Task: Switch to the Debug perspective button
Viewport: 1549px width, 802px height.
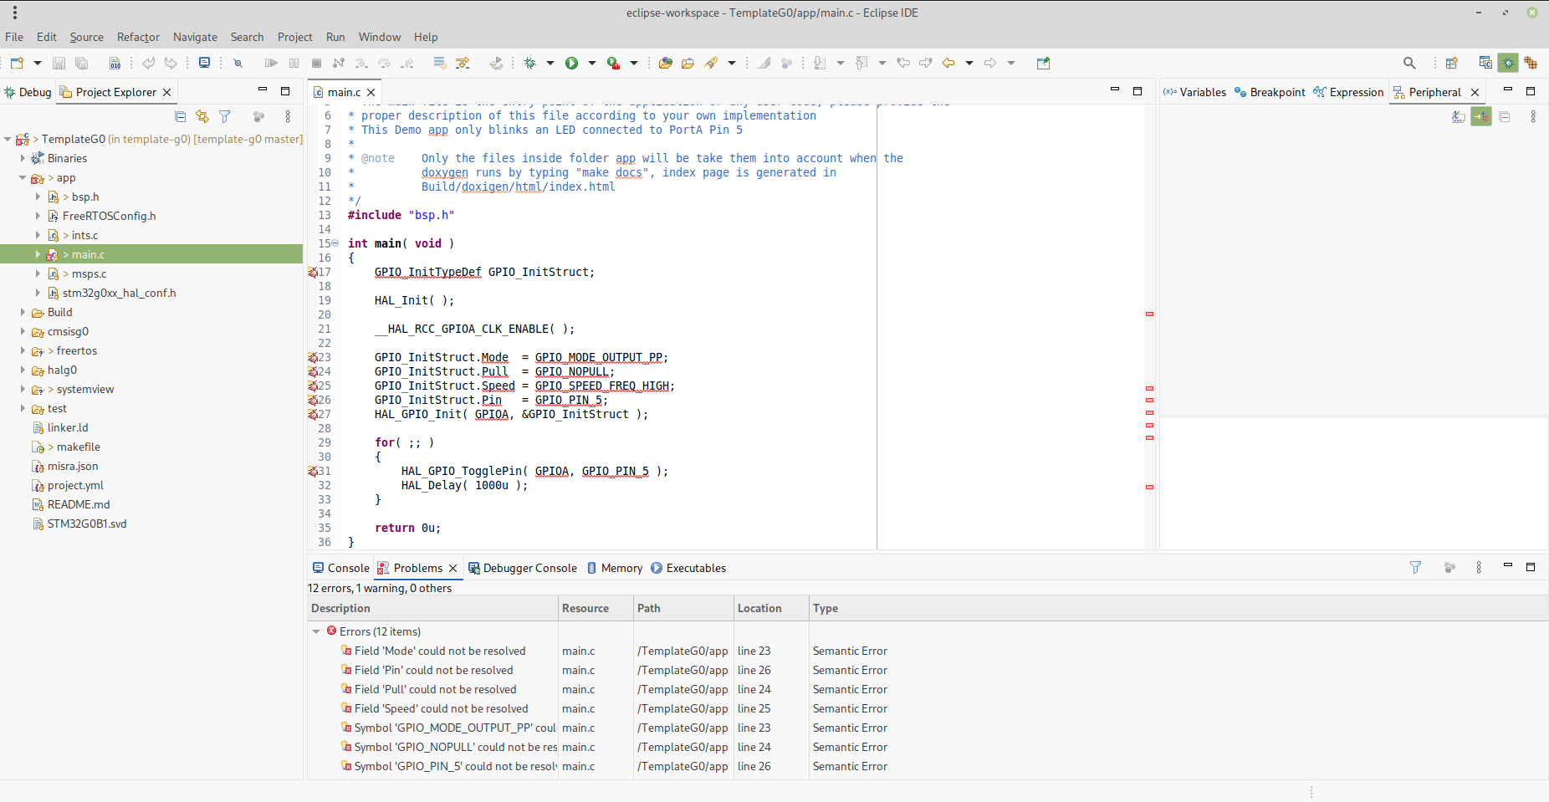Action: [1508, 64]
